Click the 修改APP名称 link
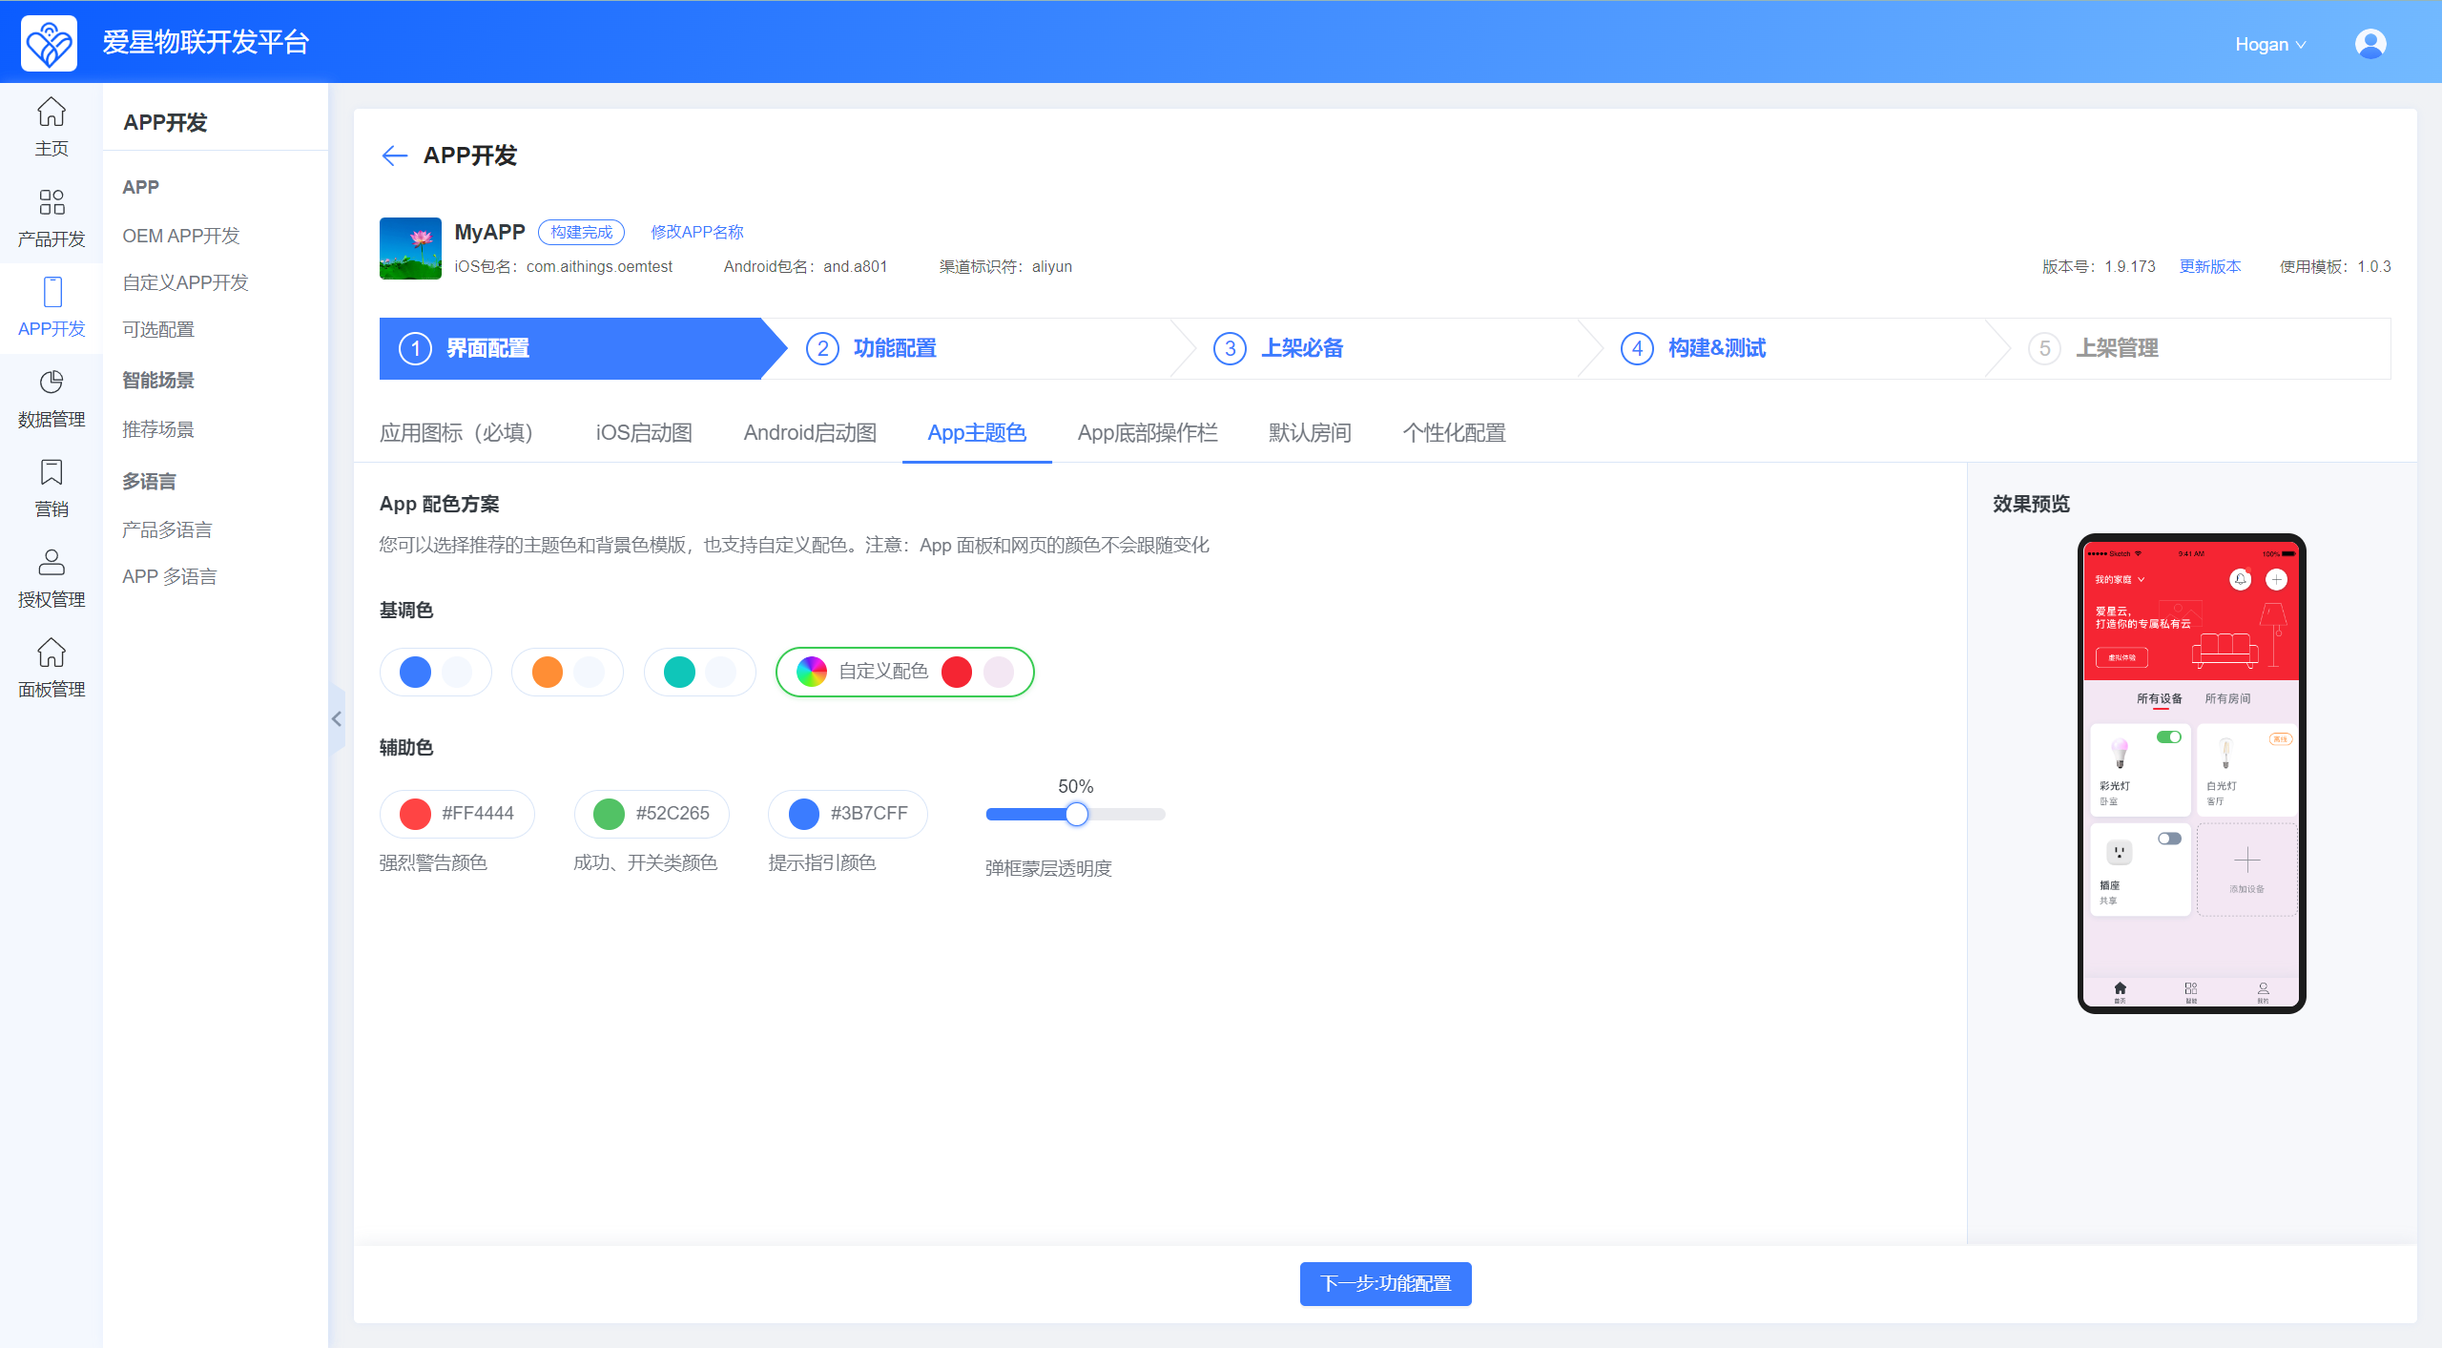The width and height of the screenshot is (2442, 1348). point(696,232)
